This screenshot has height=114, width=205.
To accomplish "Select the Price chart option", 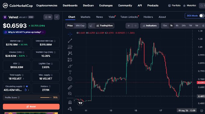I will point(70,25).
